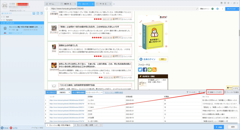Click row 4 review link 289384
The height and width of the screenshot is (130, 240).
[67, 111]
